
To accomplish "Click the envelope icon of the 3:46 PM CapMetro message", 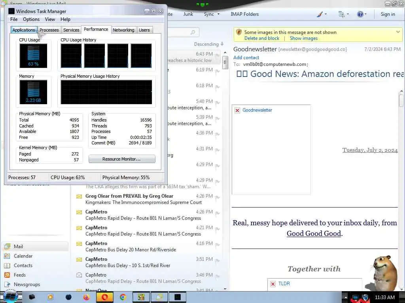I will 79,275.
